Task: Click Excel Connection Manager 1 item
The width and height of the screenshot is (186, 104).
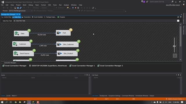Action: point(82,66)
